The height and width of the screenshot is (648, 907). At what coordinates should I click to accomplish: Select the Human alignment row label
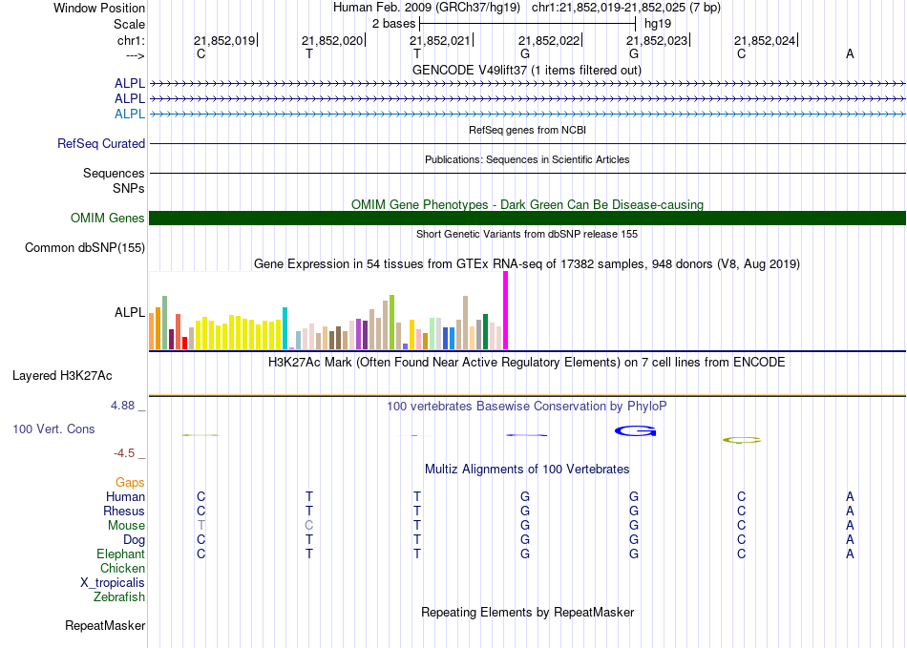125,496
